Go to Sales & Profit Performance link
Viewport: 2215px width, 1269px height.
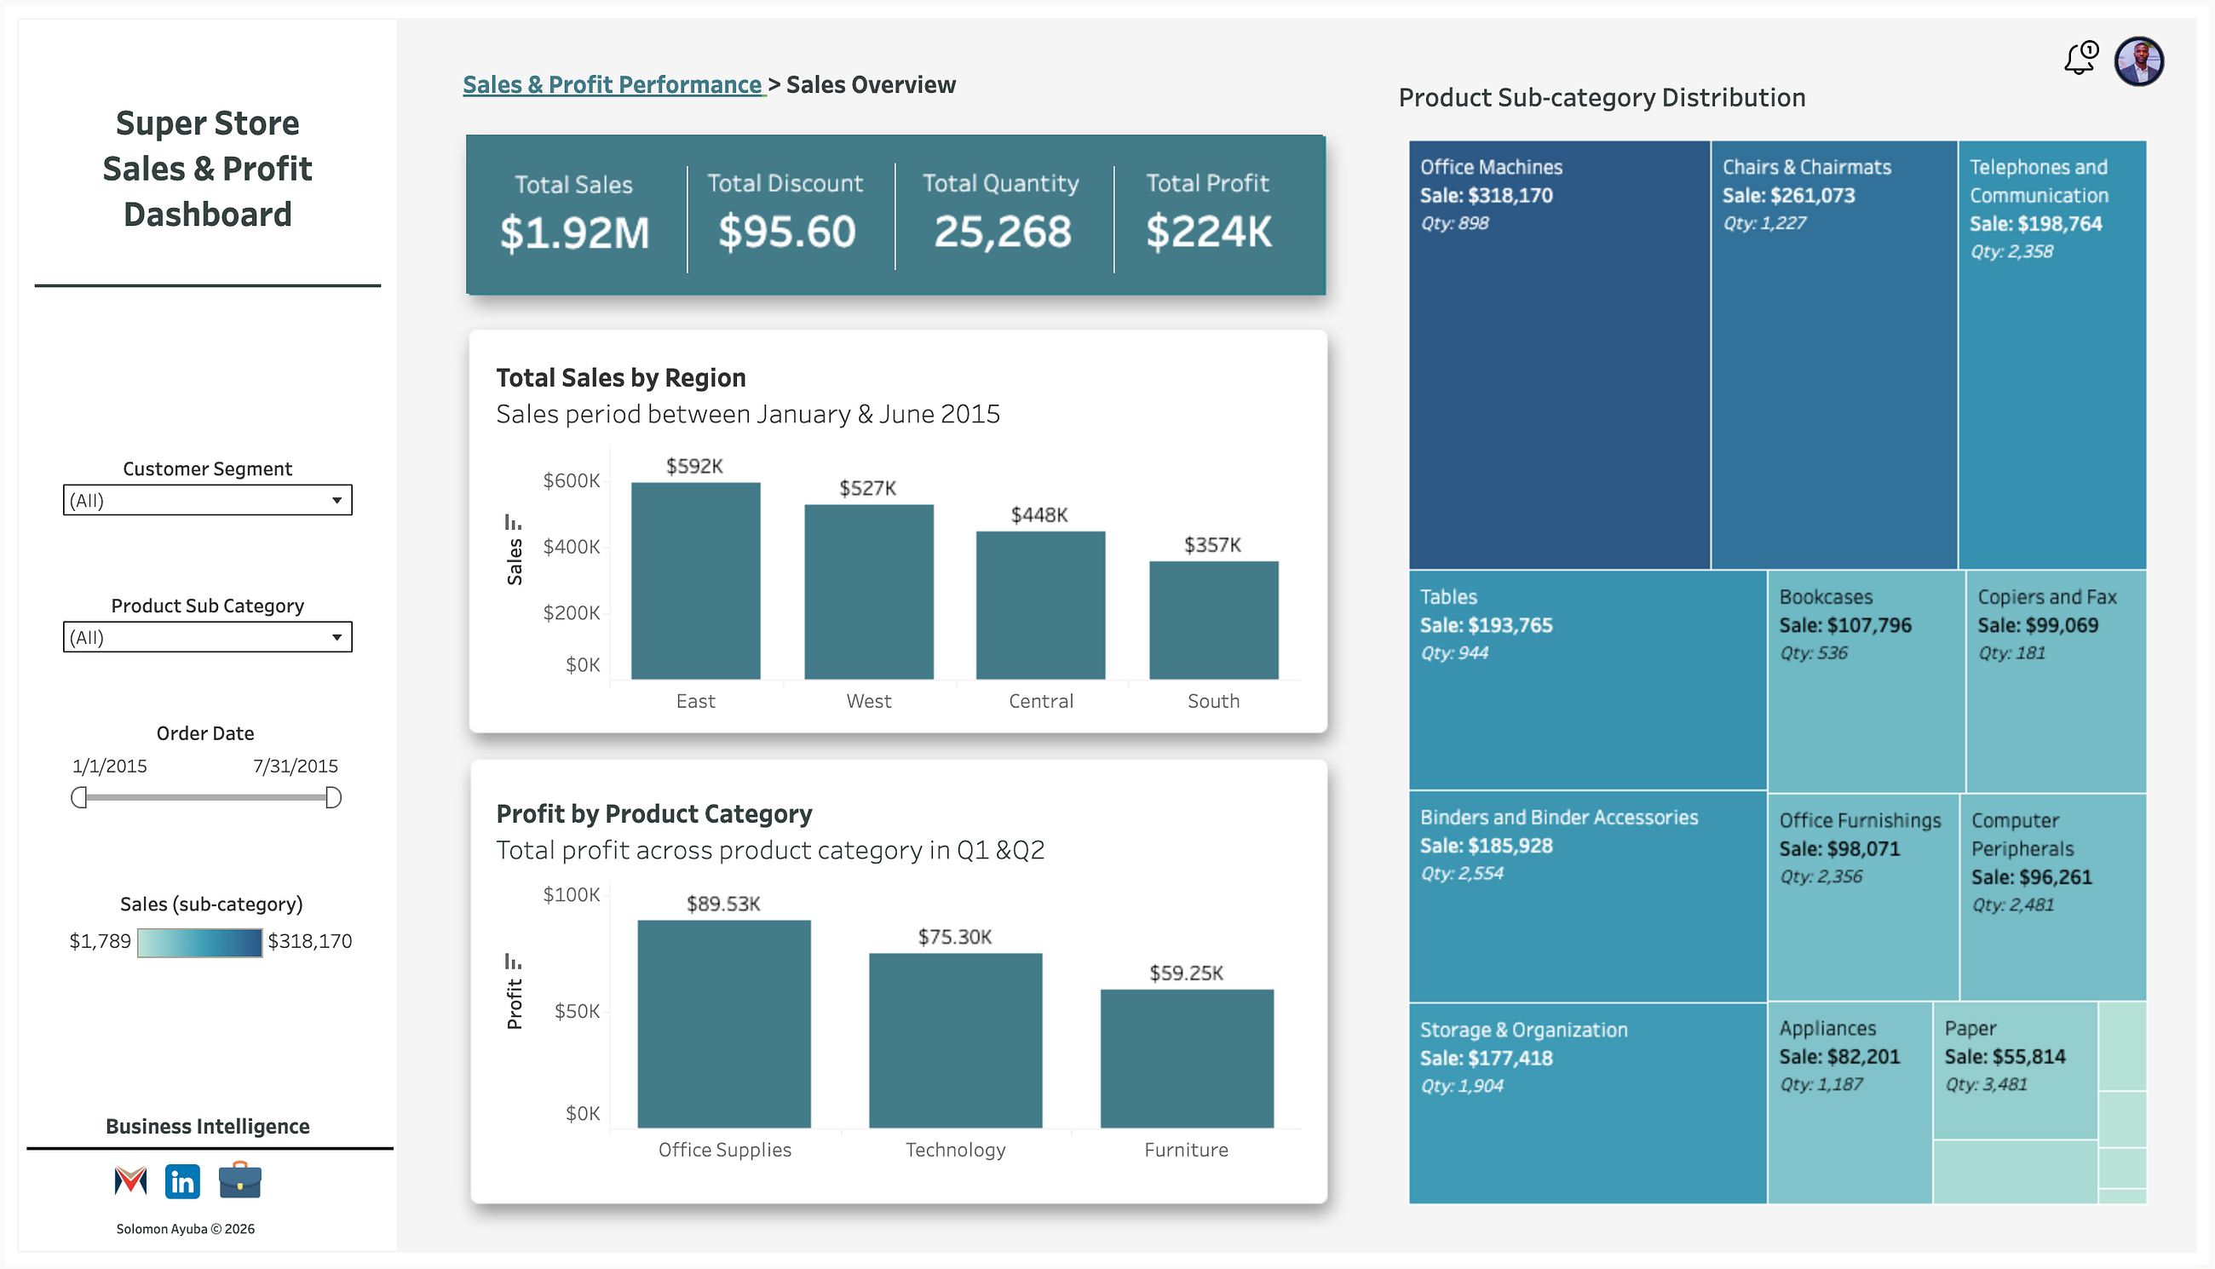pyautogui.click(x=613, y=84)
